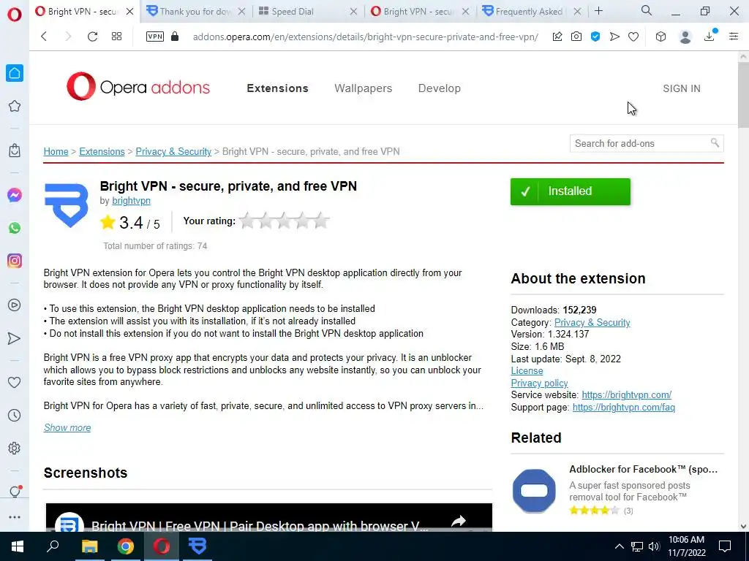Viewport: 749px width, 561px height.
Task: Rate extension with first star
Action: point(247,221)
